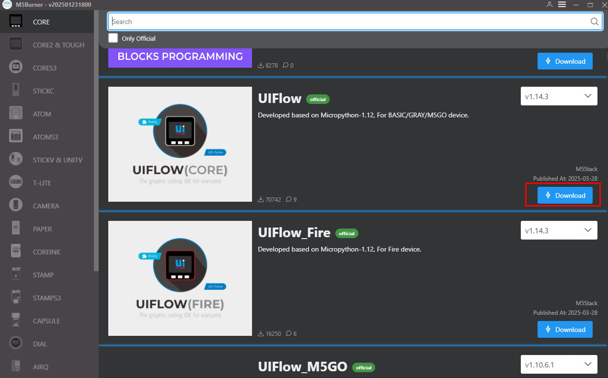This screenshot has width=608, height=378.
Task: Open UIFlow_Fire version dropdown v1.14.3
Action: 559,230
